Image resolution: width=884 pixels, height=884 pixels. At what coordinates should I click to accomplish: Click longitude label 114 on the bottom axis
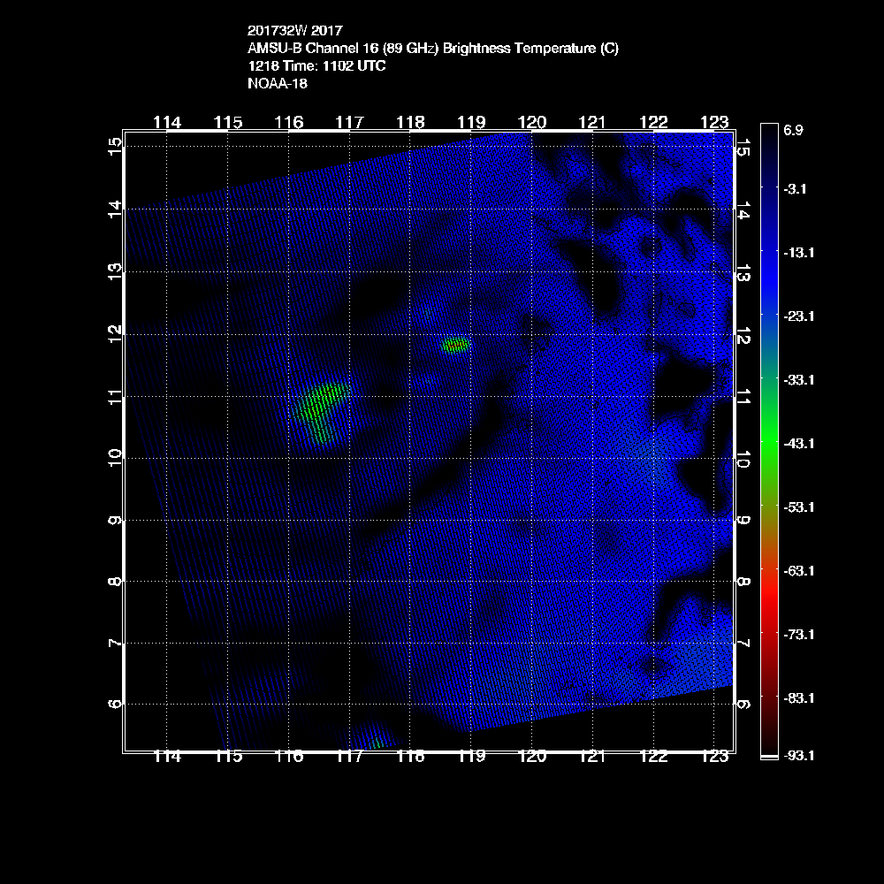click(x=167, y=757)
